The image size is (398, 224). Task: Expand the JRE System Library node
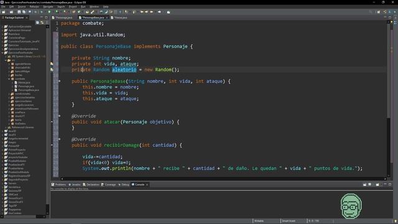6,57
